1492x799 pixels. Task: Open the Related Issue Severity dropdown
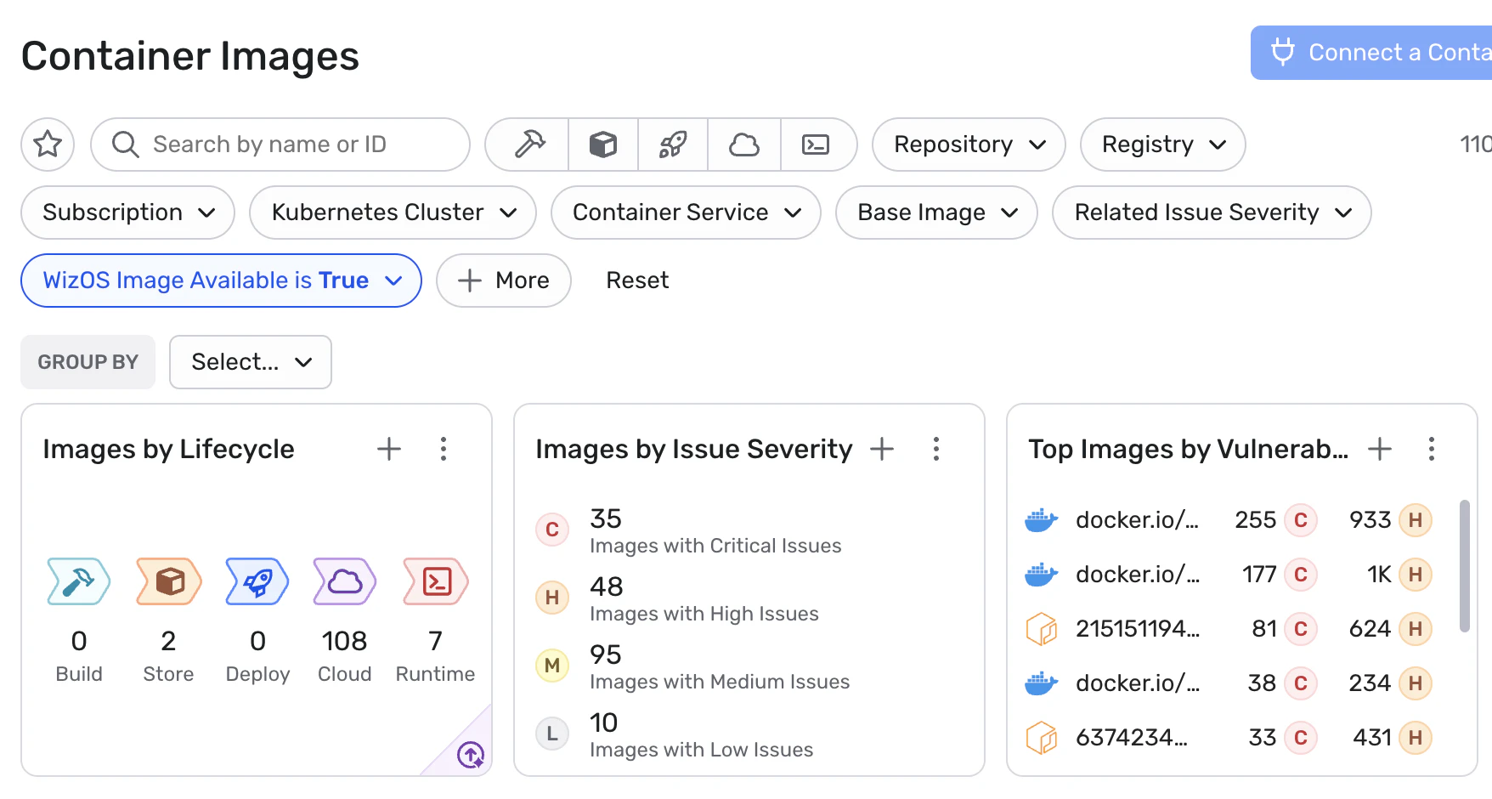(x=1212, y=212)
